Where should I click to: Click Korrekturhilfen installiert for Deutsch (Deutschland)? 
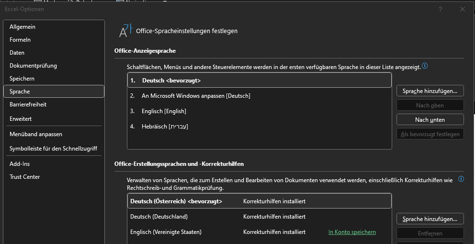point(274,217)
